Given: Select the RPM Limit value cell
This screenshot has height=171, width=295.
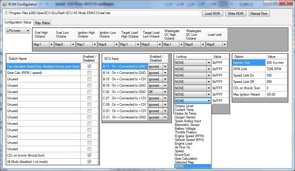Looking at the screenshot, I should click(x=276, y=69).
